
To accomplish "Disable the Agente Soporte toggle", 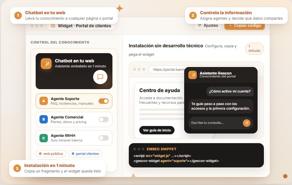I will (x=103, y=101).
